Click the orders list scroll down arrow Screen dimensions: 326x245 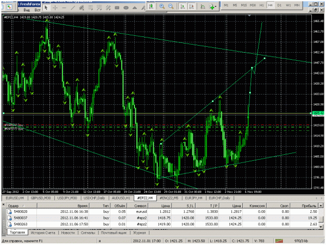click(321, 227)
